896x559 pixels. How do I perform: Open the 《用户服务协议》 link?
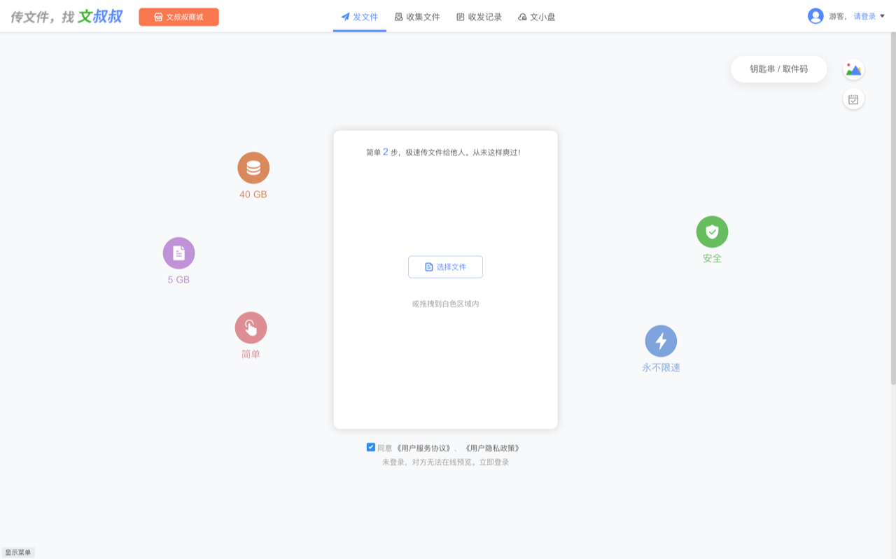click(422, 448)
